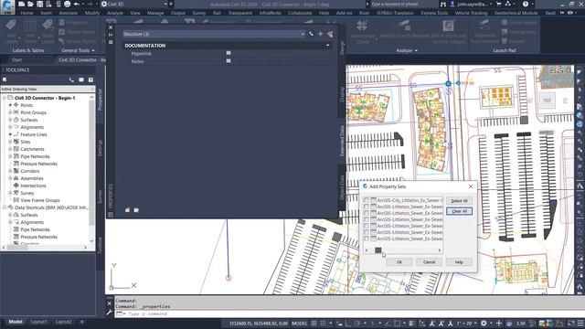
Task: Open the Active Drawing View dropdown in Toolspace
Action: [48, 90]
